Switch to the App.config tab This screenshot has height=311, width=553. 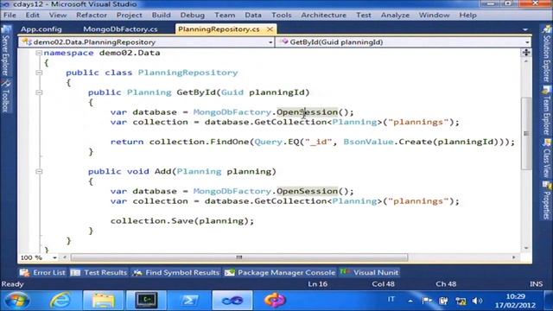41,29
